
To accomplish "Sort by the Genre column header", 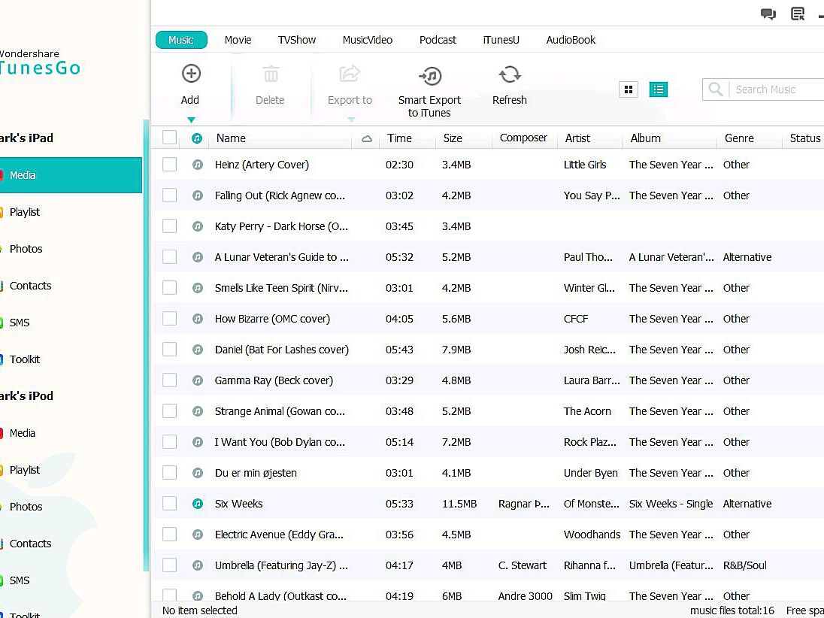I will (x=739, y=138).
